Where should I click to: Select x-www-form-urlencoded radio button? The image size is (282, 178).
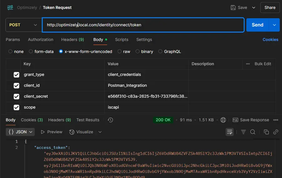pos(61,52)
